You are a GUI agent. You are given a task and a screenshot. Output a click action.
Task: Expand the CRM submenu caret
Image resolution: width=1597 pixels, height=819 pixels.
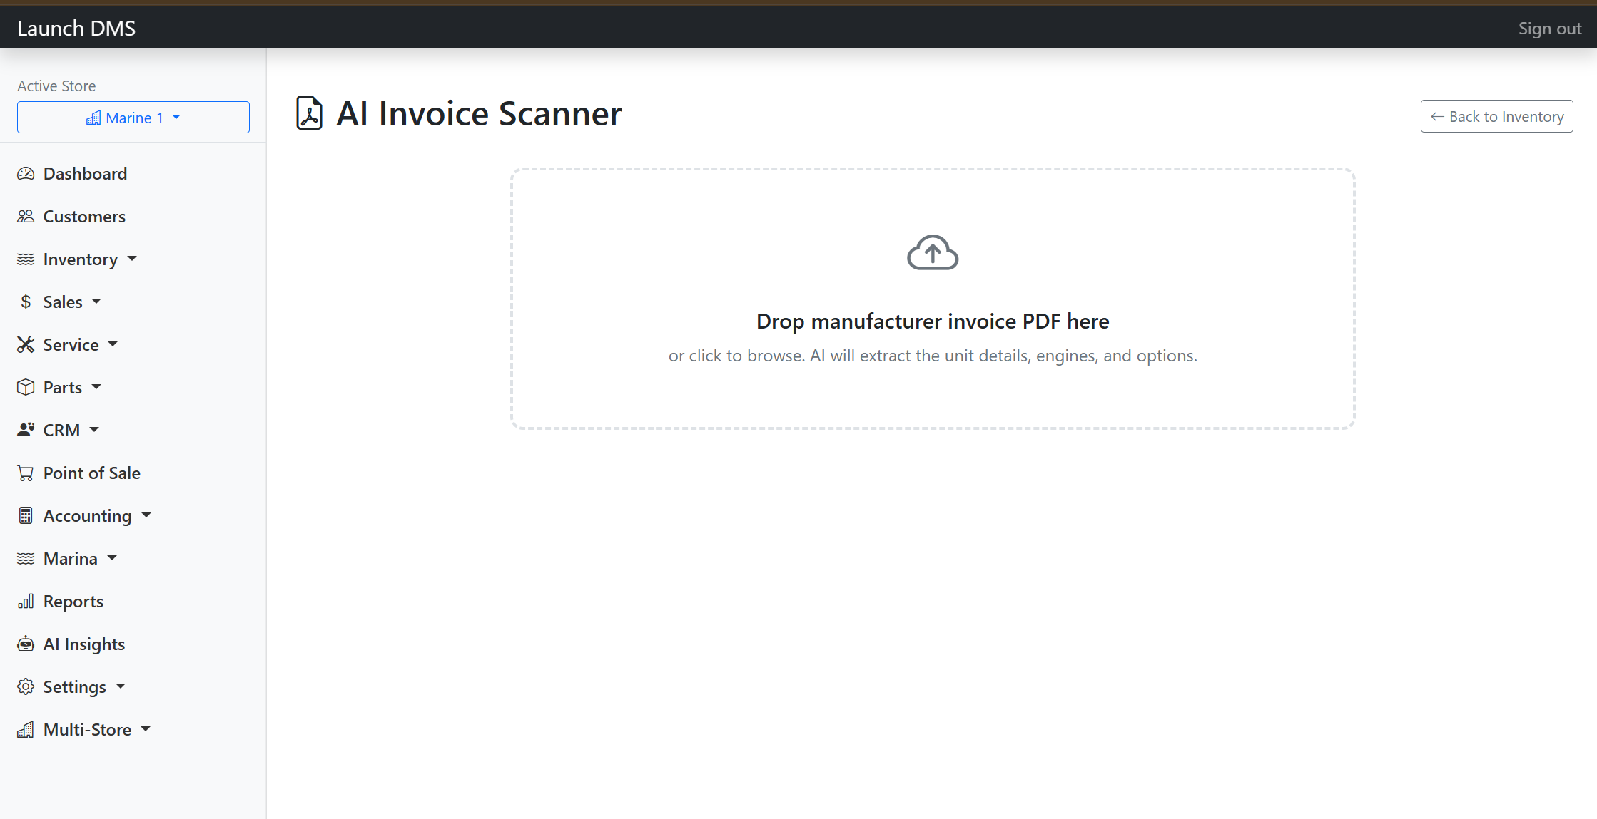click(94, 430)
